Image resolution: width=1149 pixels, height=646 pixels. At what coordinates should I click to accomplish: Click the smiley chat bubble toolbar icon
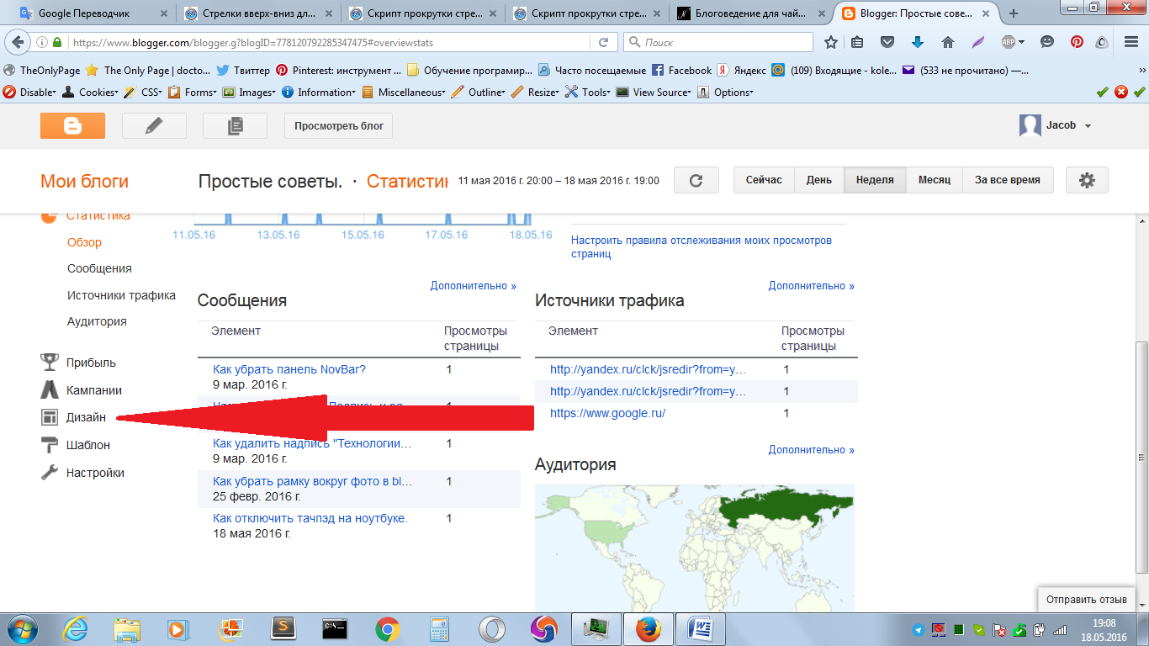1047,42
